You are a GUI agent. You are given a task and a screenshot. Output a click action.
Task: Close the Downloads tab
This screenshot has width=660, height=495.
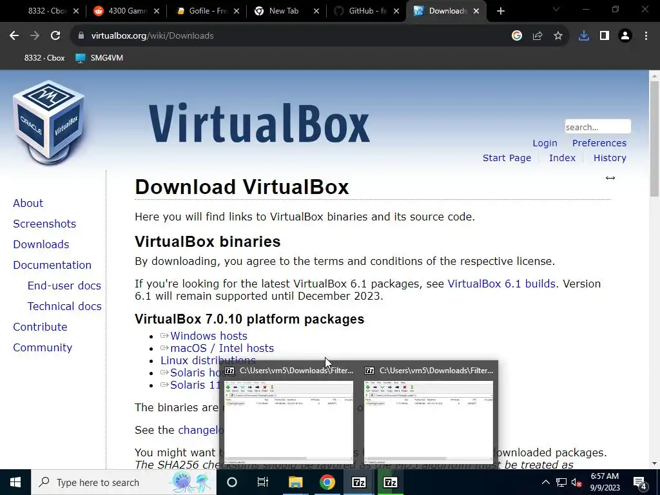tap(476, 11)
